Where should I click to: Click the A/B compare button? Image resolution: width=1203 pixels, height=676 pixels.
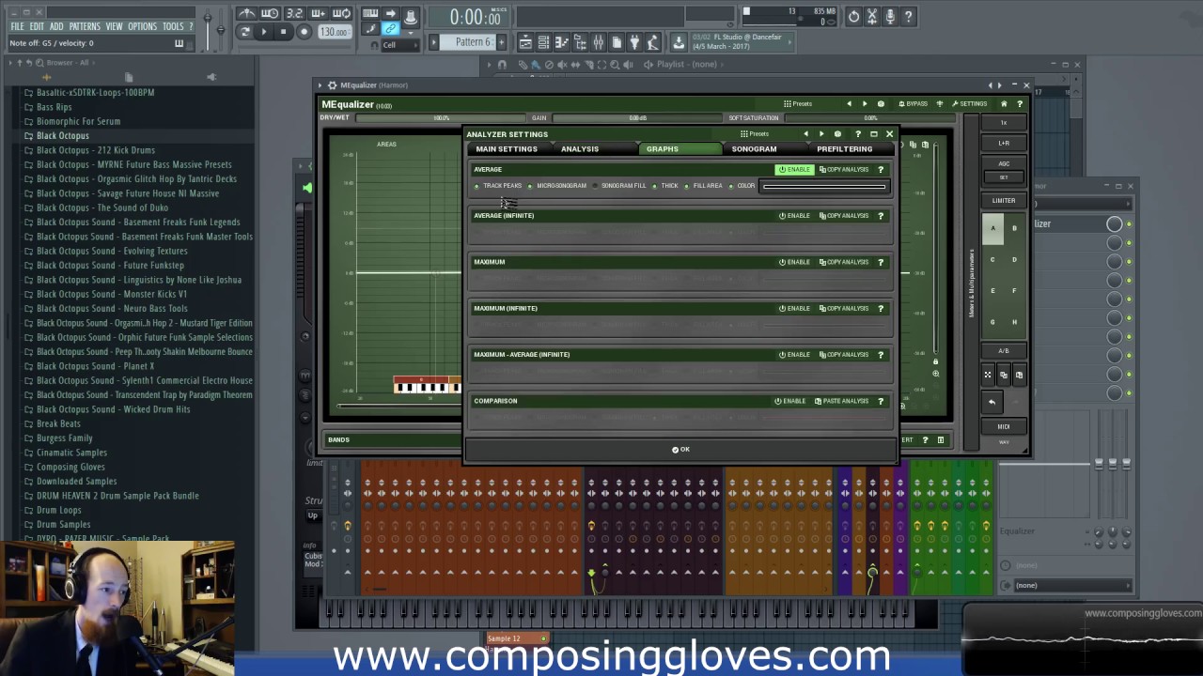[1004, 351]
